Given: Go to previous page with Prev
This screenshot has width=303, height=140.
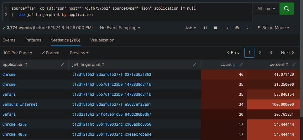Looking at the screenshot, I should coord(233,53).
